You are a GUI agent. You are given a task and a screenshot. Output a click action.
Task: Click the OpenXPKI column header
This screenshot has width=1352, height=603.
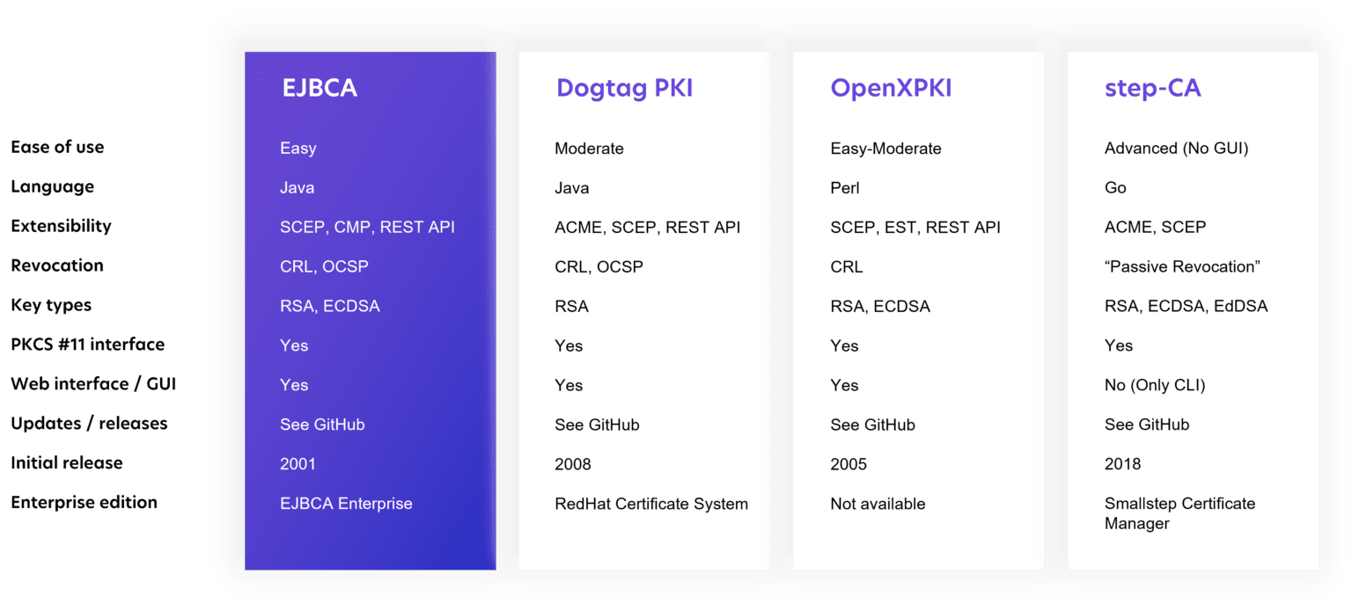pyautogui.click(x=892, y=88)
